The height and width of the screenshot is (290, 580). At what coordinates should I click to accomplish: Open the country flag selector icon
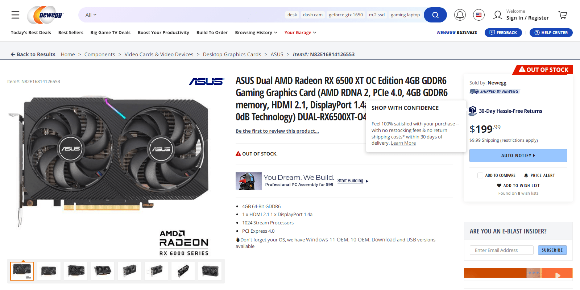[x=479, y=15]
